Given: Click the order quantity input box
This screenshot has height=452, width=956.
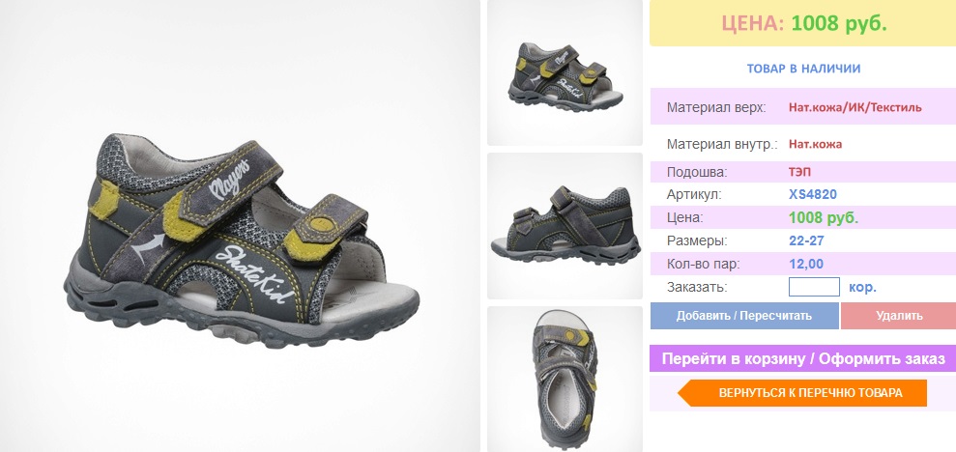Looking at the screenshot, I should 814,287.
